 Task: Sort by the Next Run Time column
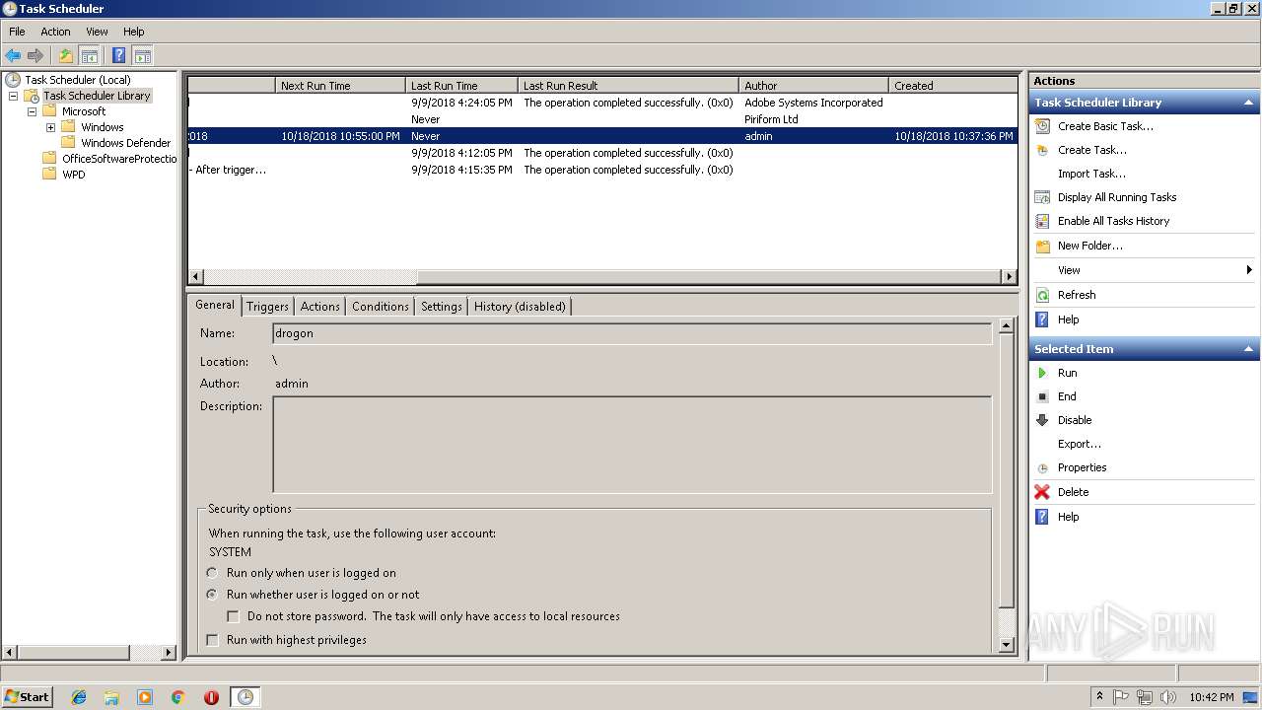click(x=340, y=86)
